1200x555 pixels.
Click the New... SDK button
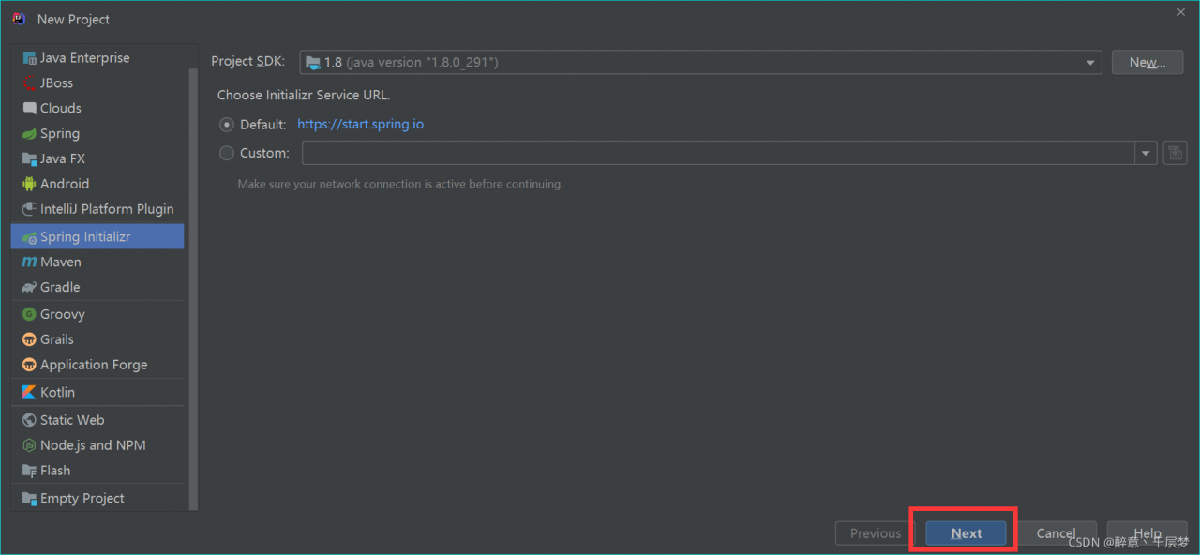click(x=1147, y=63)
